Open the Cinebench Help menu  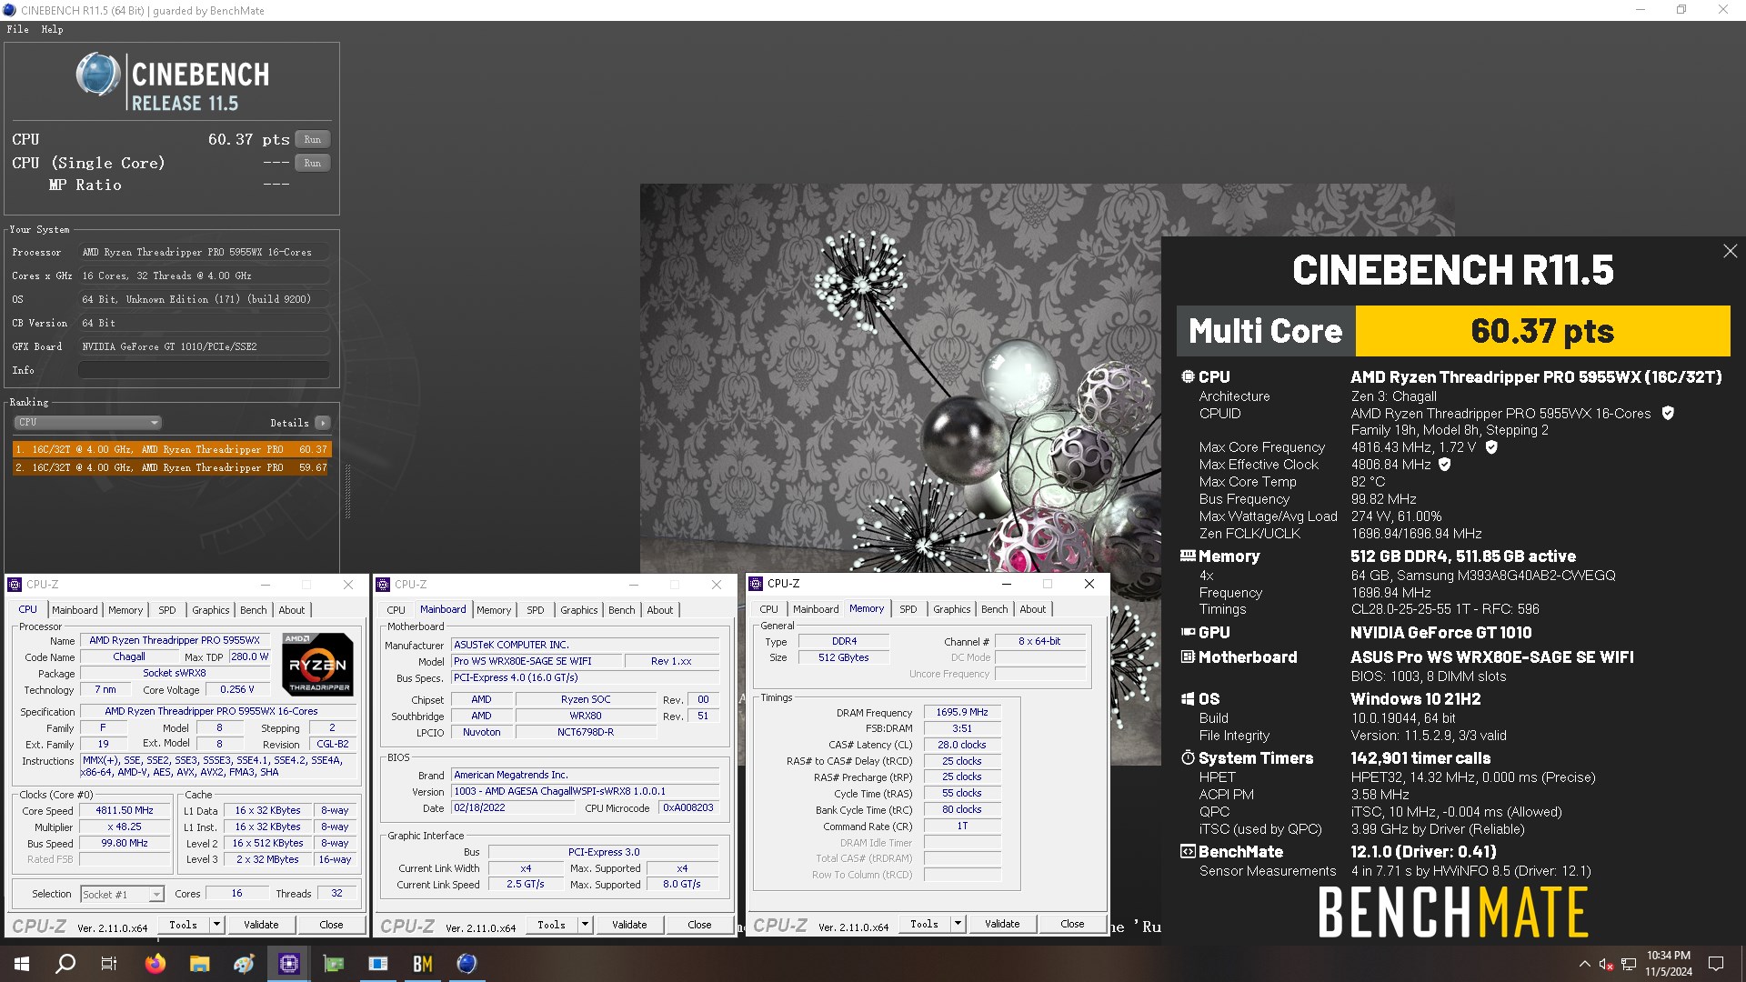[x=52, y=29]
